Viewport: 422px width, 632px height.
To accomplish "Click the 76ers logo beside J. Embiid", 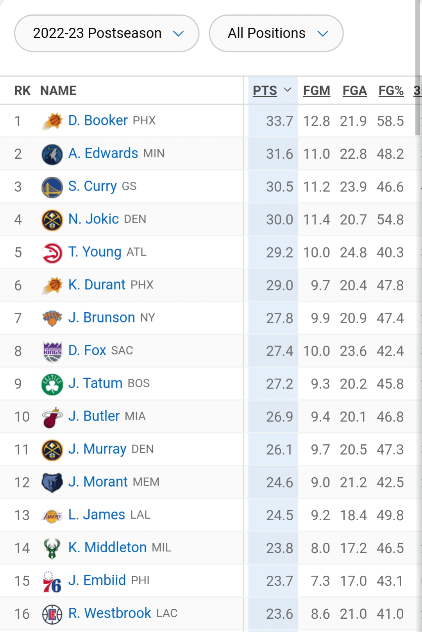I will click(x=52, y=581).
